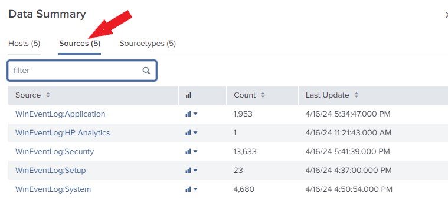Open the WinEventLog:HP Analytics source link
The image size is (448, 213).
pyautogui.click(x=63, y=133)
